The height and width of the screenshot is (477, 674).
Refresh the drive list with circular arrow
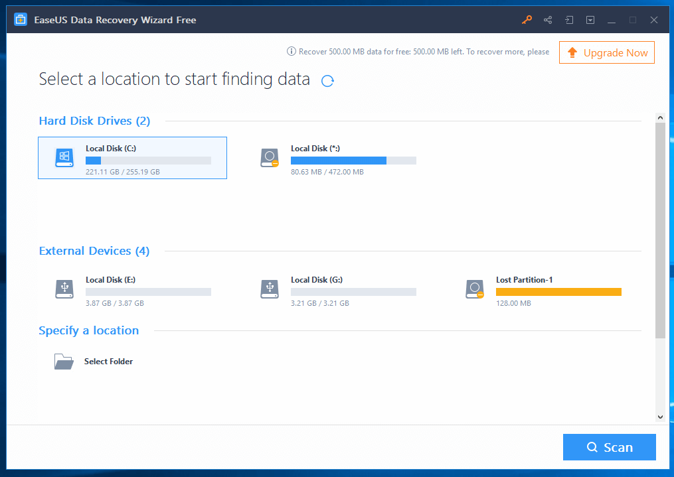327,81
